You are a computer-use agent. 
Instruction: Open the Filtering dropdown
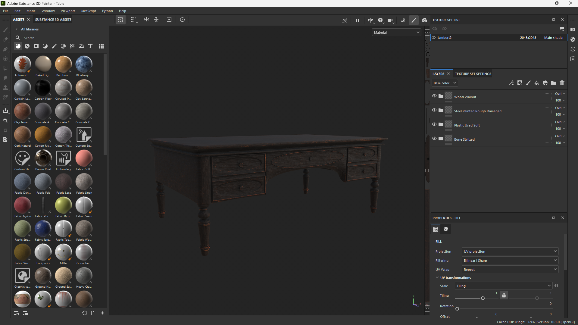point(510,261)
